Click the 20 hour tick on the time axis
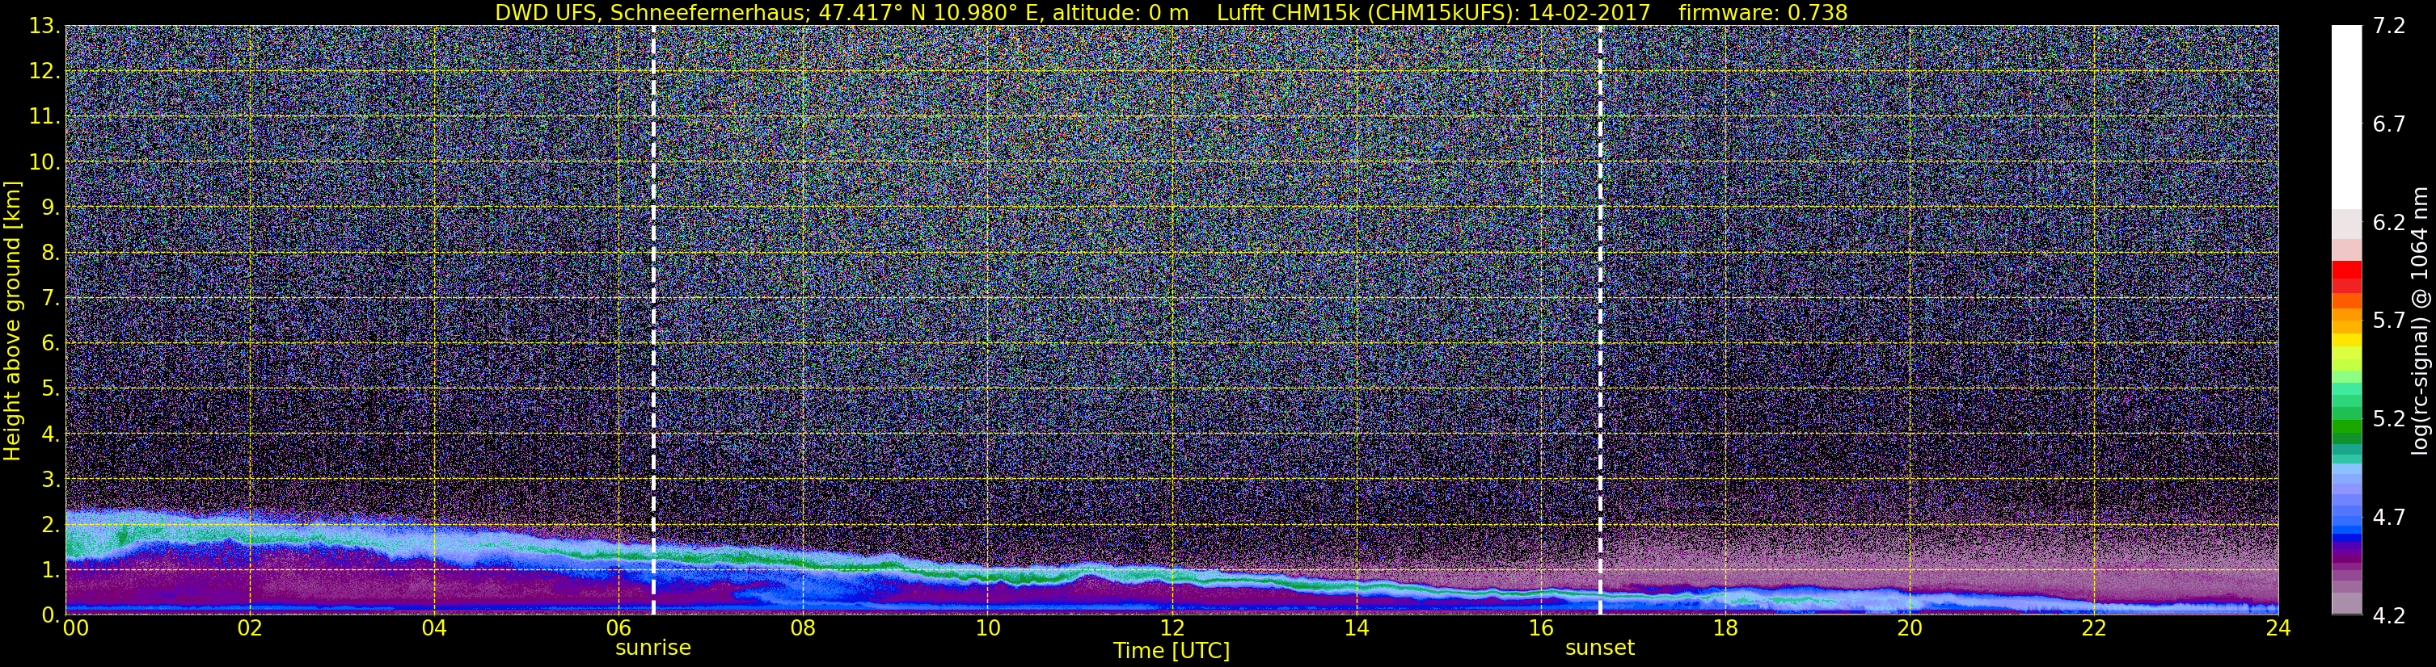2436x667 pixels. coord(1910,628)
